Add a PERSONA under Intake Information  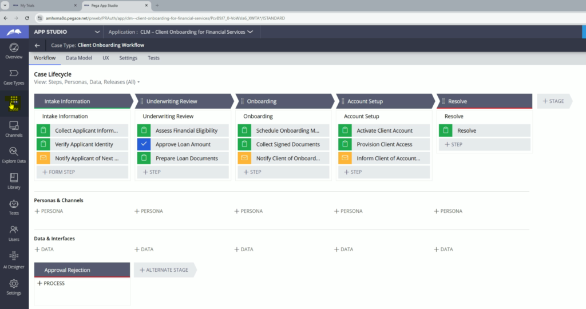(x=49, y=211)
